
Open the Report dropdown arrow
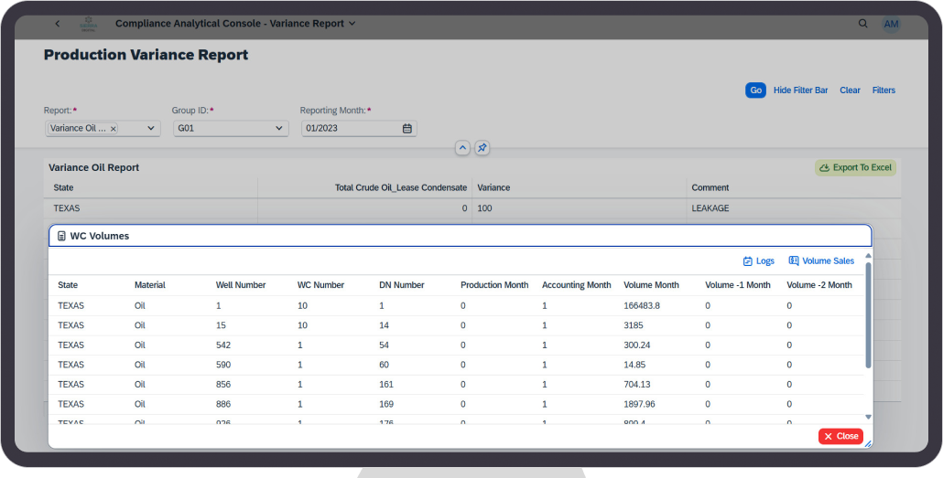(x=150, y=129)
